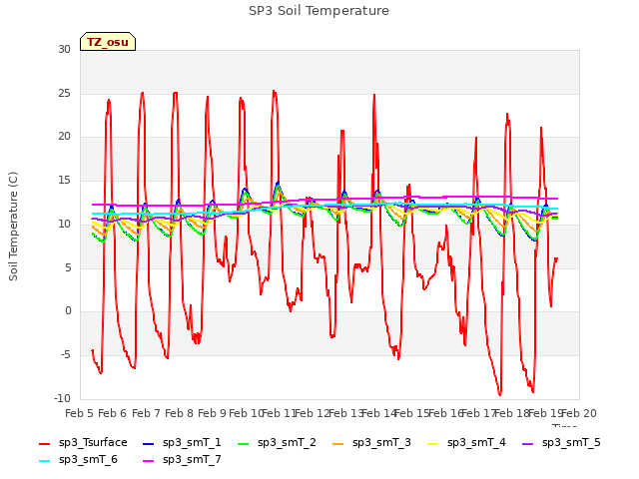Image resolution: width=639 pixels, height=479 pixels.
Task: Click the Soil Temperature (C) axis label
Action: click(x=13, y=227)
